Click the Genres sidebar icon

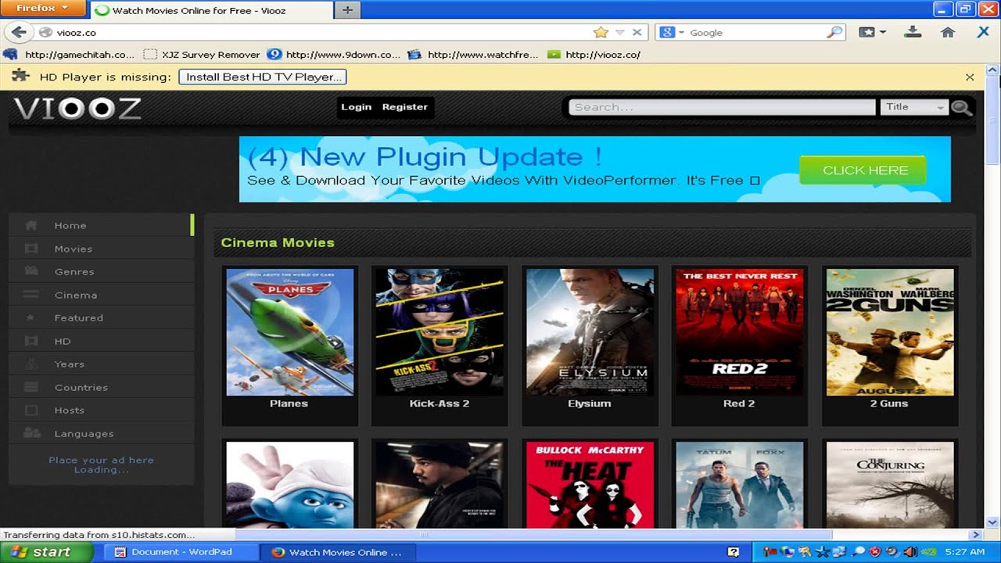31,271
